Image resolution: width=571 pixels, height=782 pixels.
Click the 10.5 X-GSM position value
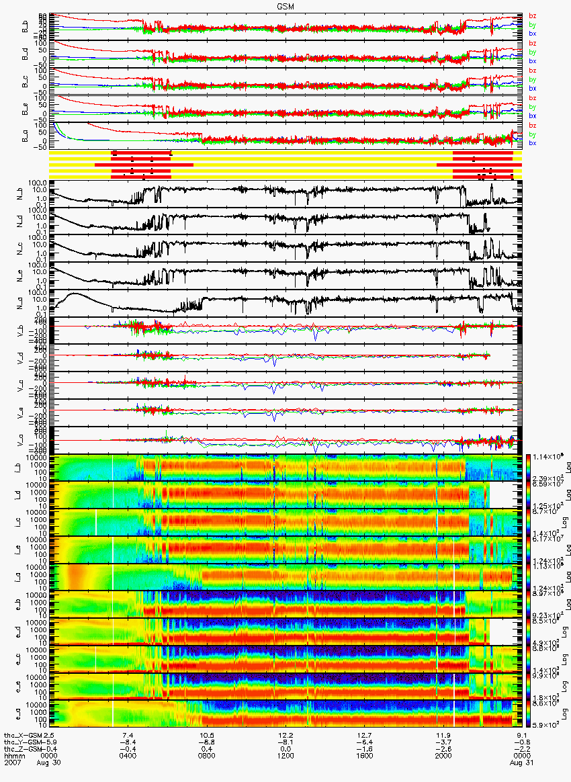click(206, 736)
